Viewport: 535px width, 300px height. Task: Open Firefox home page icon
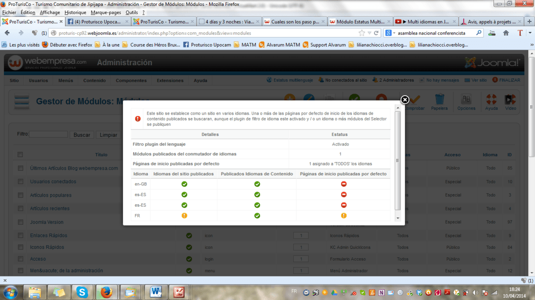pos(506,33)
